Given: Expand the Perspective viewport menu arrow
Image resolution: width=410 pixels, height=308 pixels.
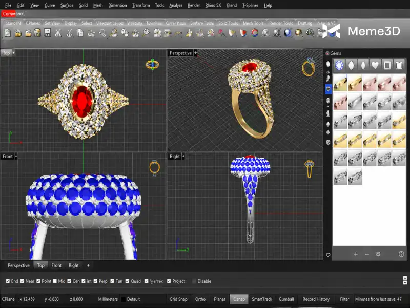Looking at the screenshot, I should [x=195, y=53].
